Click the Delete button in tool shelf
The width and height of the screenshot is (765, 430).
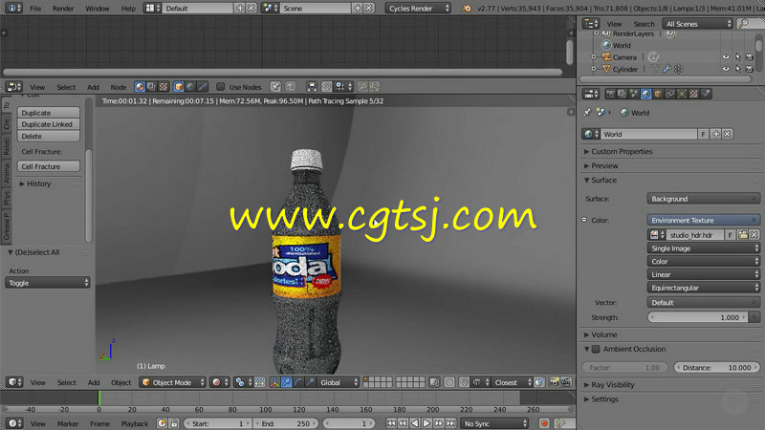pyautogui.click(x=49, y=136)
